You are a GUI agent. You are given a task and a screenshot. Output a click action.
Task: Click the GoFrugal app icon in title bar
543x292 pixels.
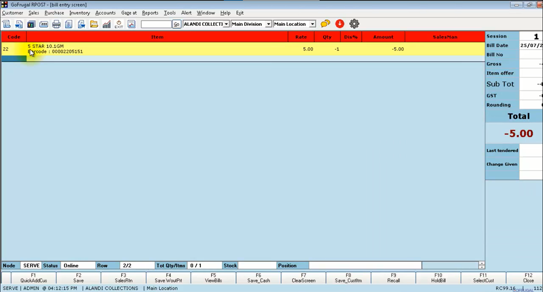click(x=4, y=4)
